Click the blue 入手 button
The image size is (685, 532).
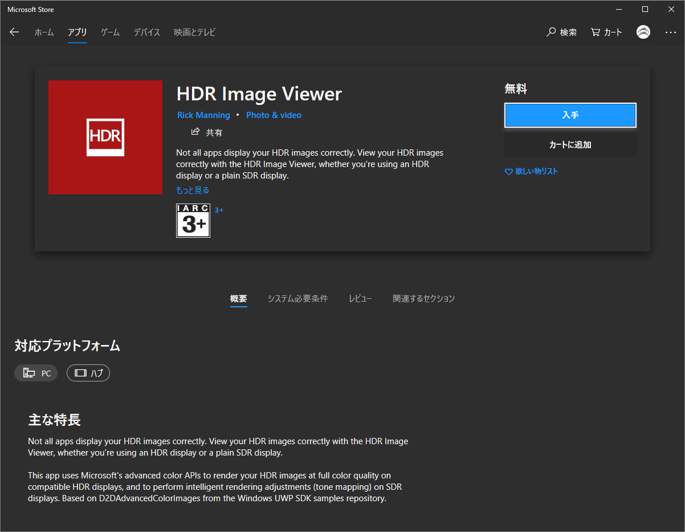[570, 115]
